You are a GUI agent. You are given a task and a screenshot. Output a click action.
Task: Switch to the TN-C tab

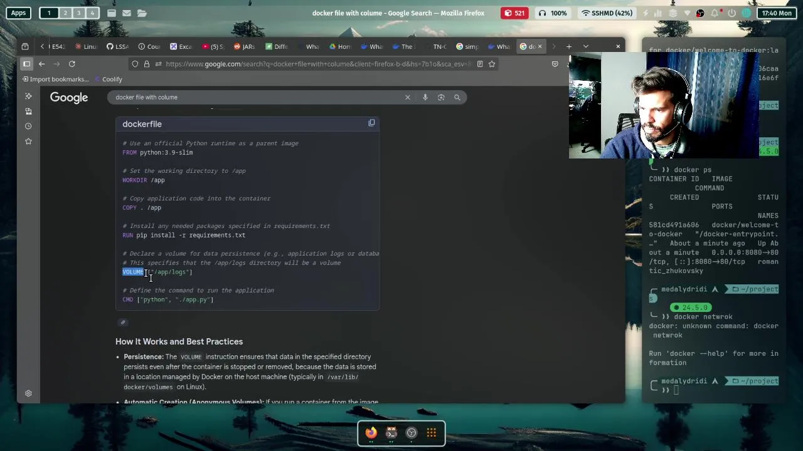pos(435,46)
